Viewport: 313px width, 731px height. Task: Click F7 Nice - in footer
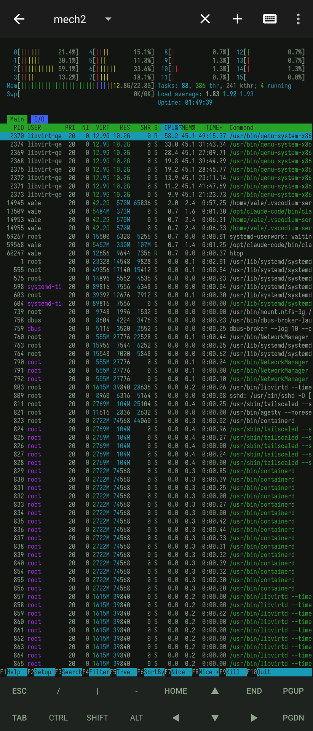click(x=178, y=672)
